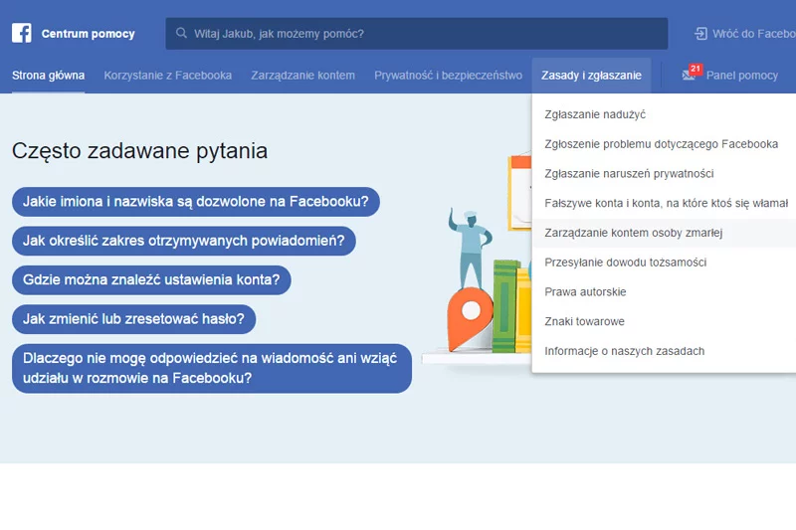Expand Prywatność i bezpieczeństwo menu
The height and width of the screenshot is (530, 796).
[449, 76]
